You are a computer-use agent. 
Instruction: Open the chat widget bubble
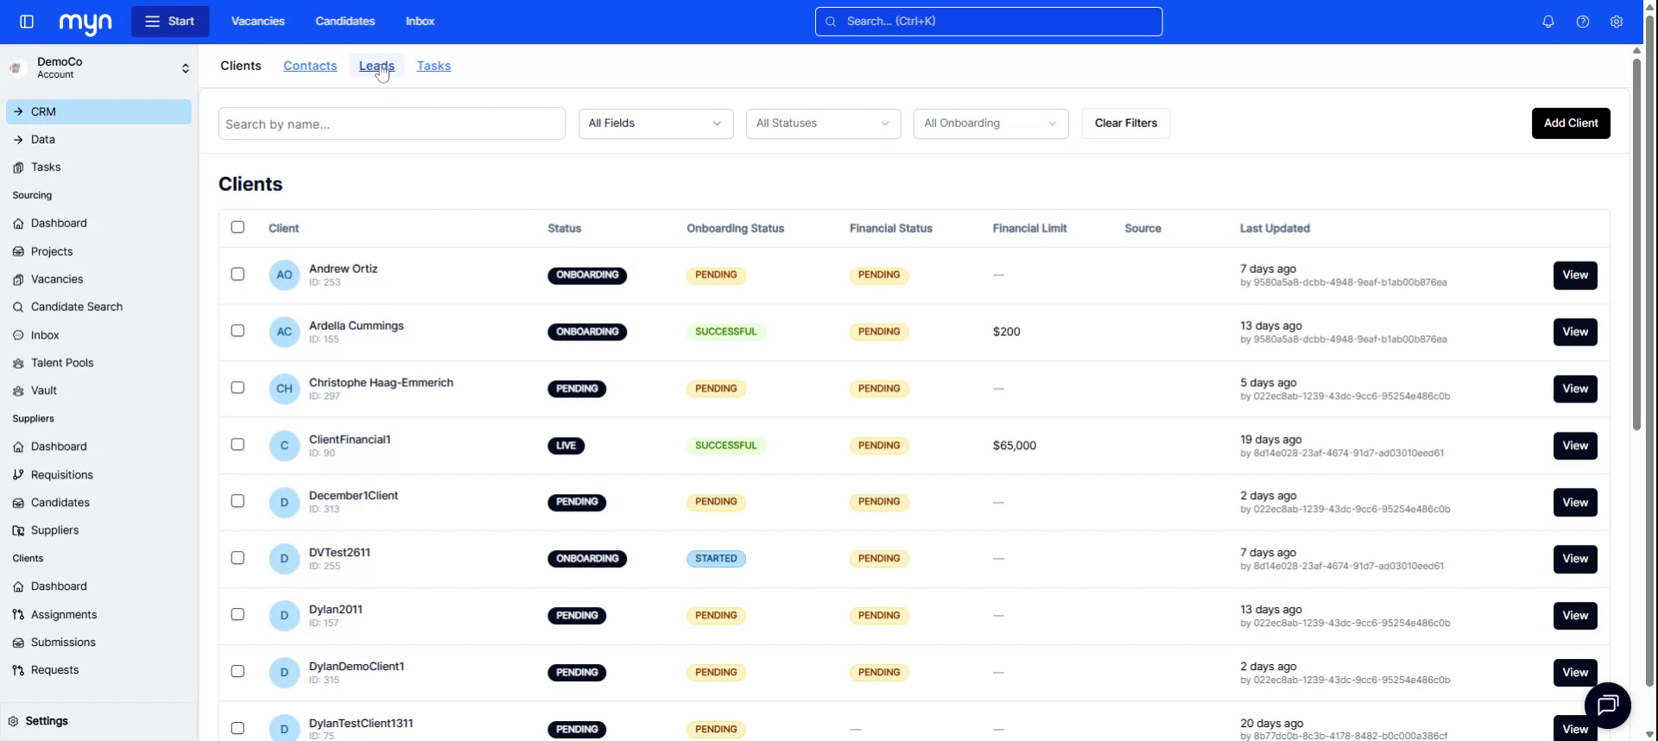(x=1607, y=706)
